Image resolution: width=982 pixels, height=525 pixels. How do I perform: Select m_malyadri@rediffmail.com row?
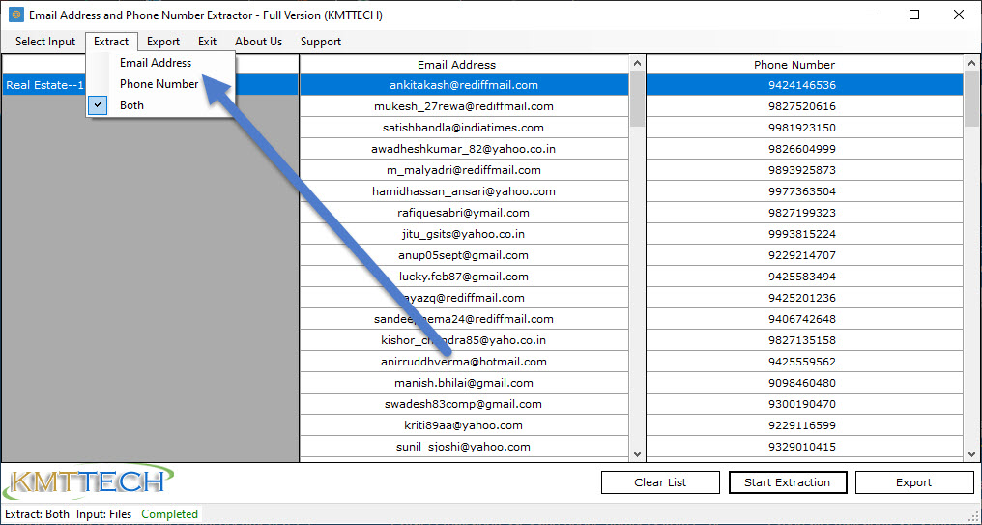pos(464,170)
